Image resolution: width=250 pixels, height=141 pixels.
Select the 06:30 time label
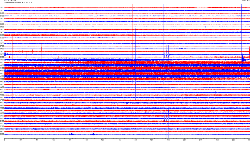[2, 43]
